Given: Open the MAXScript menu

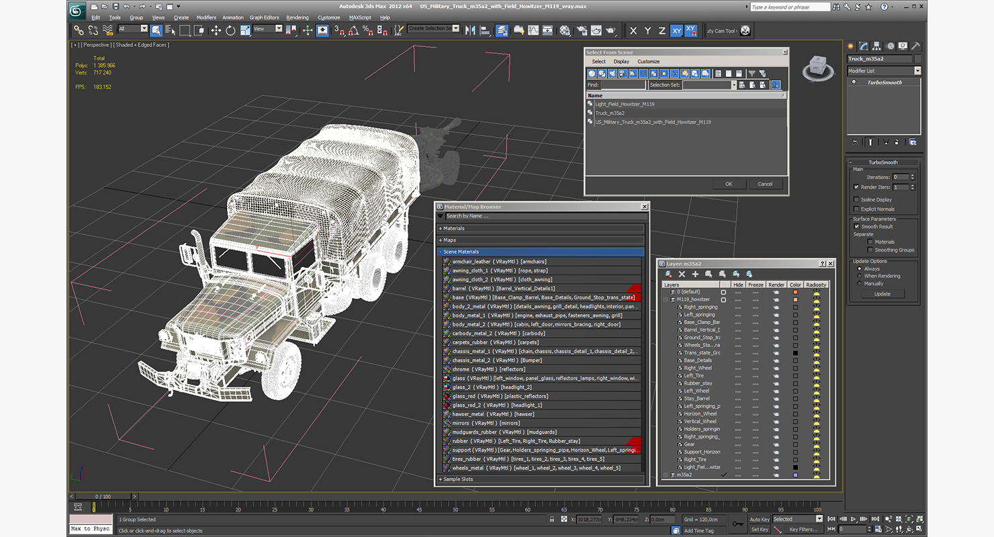Looking at the screenshot, I should [360, 17].
